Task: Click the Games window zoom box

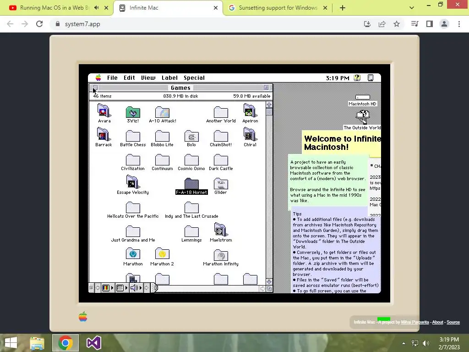Action: tap(266, 88)
